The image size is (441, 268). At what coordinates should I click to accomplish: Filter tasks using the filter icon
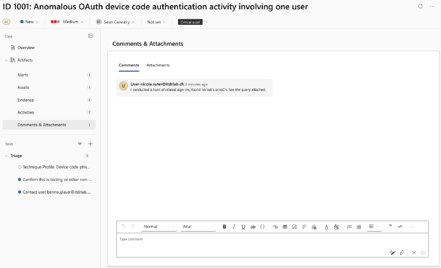tap(80, 144)
